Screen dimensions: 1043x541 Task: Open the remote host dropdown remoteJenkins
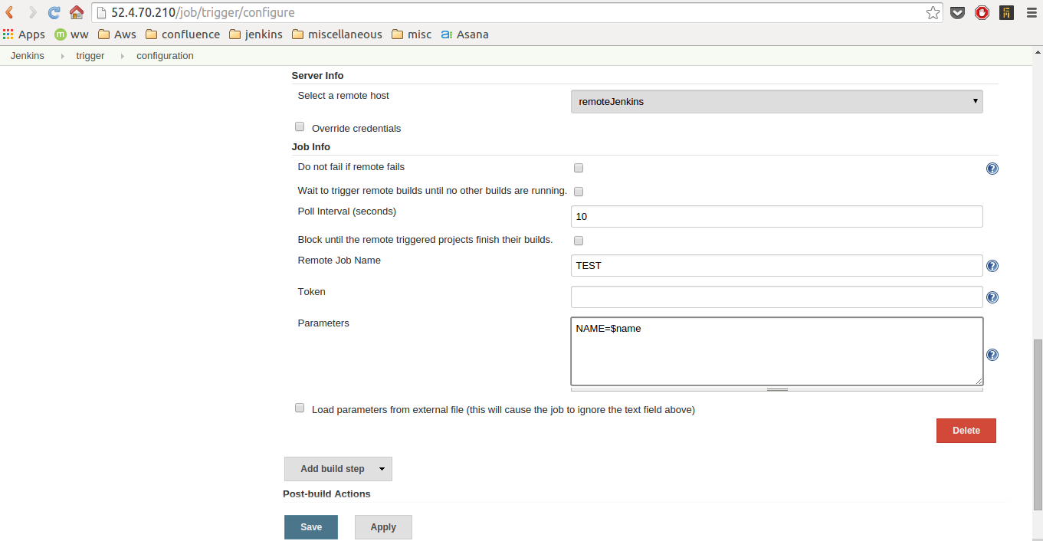pyautogui.click(x=776, y=101)
